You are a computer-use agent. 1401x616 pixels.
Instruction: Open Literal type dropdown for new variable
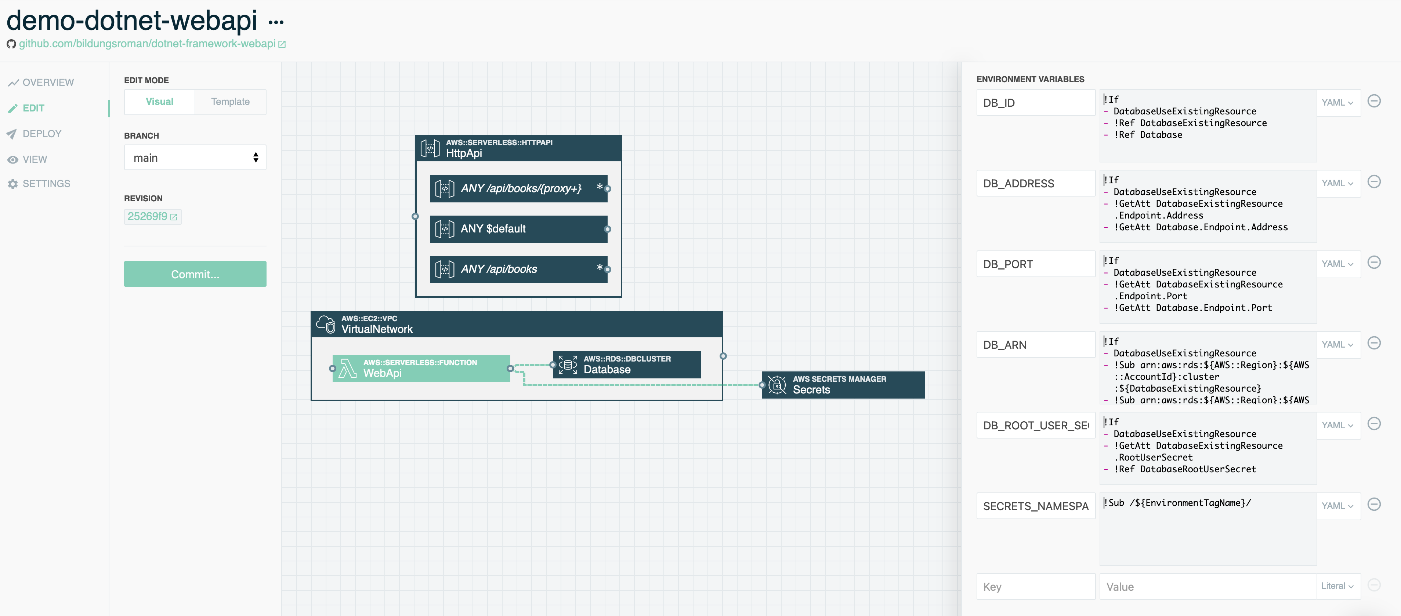1338,587
